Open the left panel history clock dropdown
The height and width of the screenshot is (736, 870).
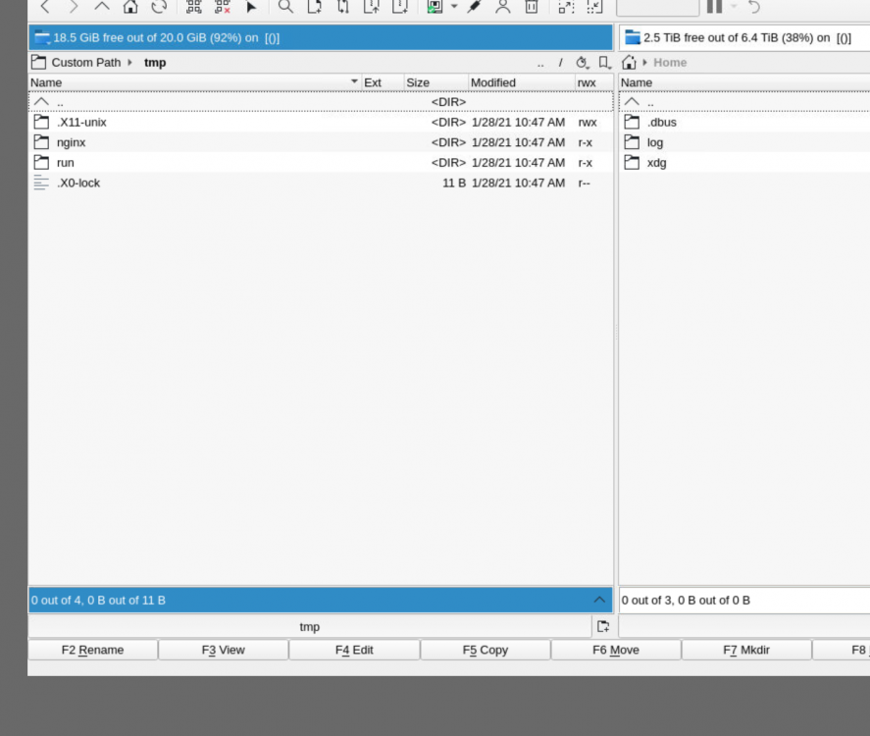582,63
